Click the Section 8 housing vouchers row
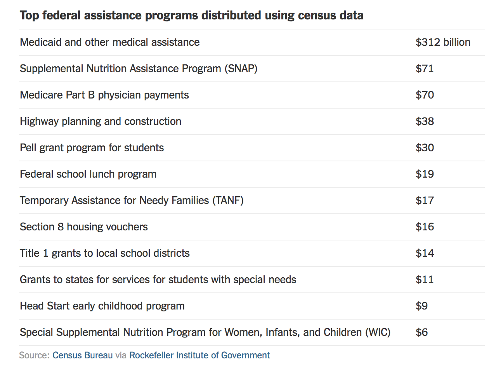489x370 pixels. click(x=84, y=227)
